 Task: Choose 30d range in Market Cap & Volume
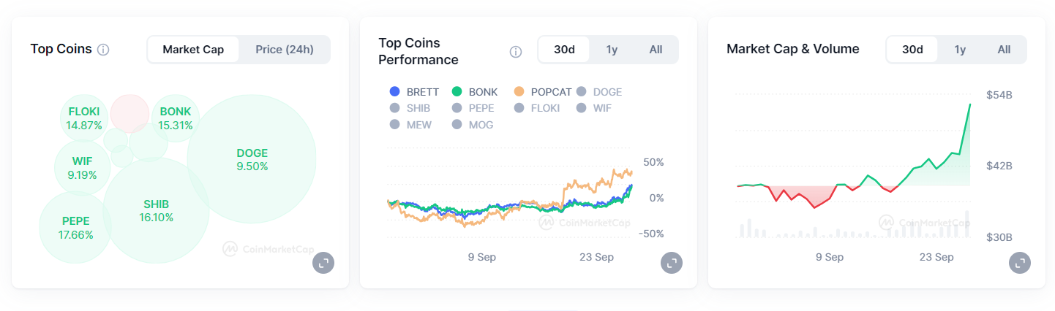point(912,50)
